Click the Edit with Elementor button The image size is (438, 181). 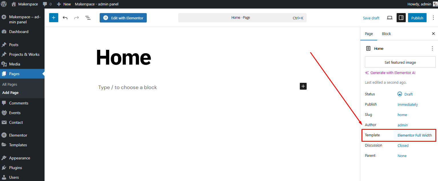(123, 18)
